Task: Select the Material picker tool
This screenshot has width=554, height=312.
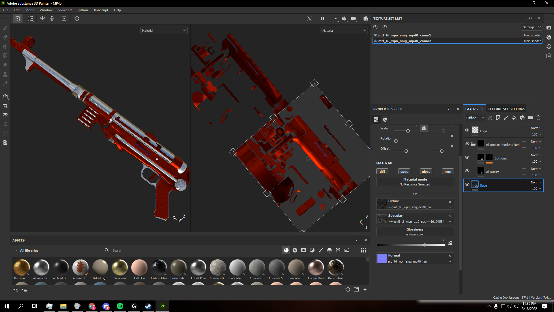Action: 5,83
